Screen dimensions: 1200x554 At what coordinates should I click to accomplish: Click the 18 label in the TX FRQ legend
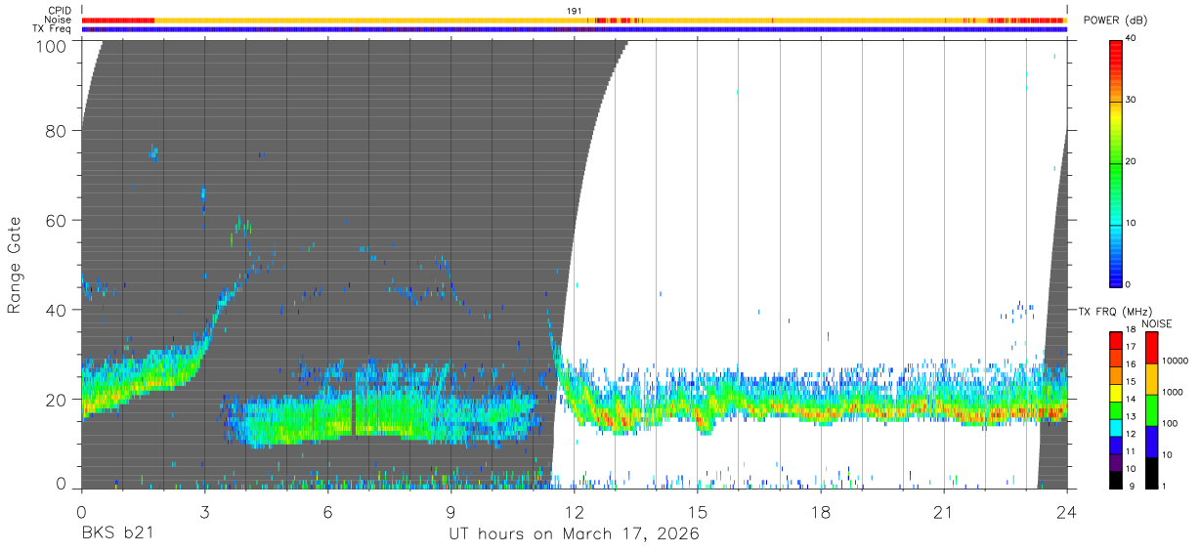click(1130, 330)
